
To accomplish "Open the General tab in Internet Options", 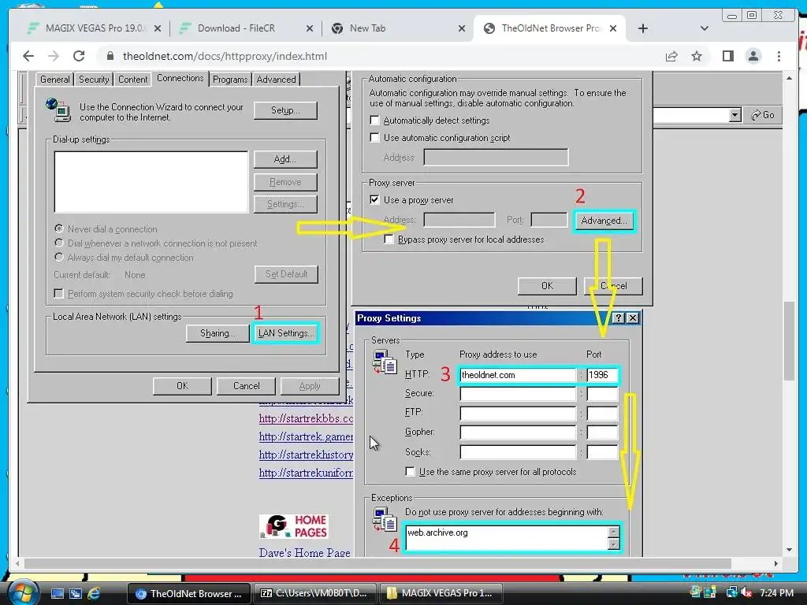I will (x=54, y=80).
